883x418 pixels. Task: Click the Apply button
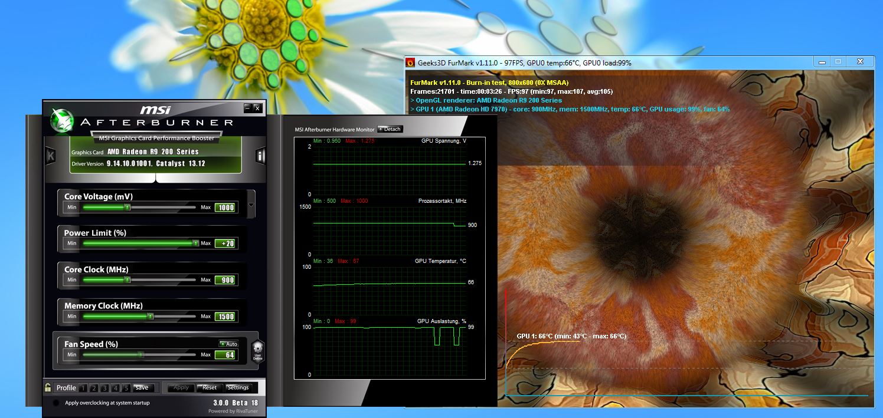click(x=181, y=388)
